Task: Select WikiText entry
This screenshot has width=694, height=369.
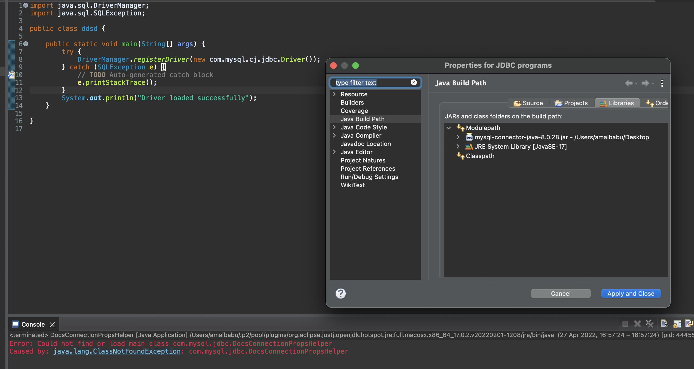Action: (353, 185)
